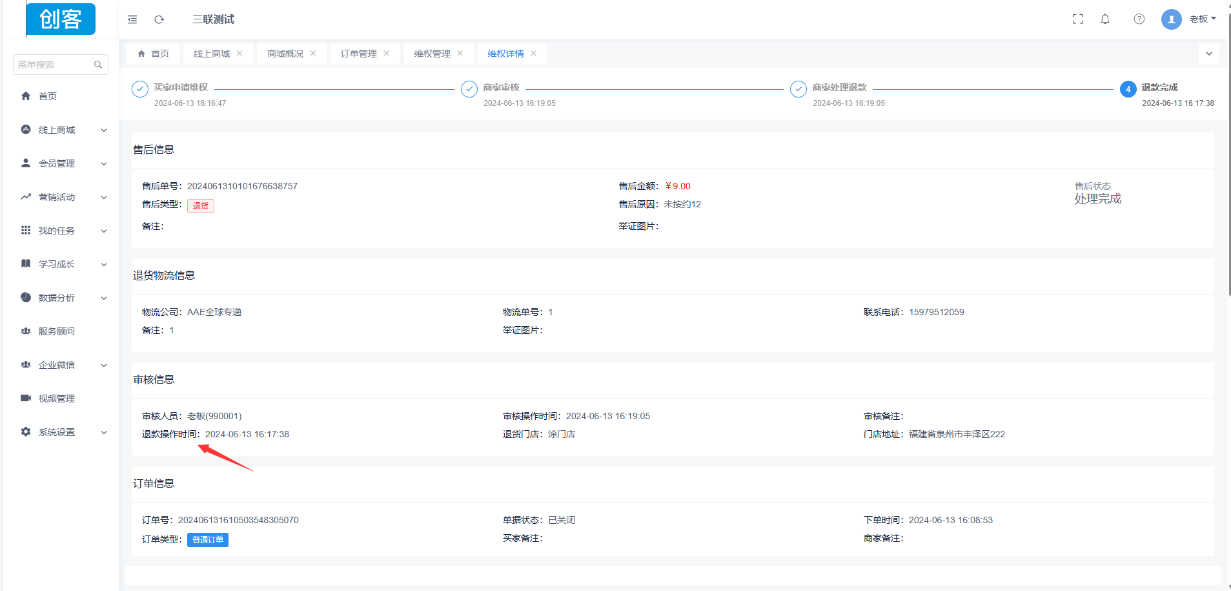Collapse the sidebar menu icon
Screen dimensions: 1231x591
(132, 19)
